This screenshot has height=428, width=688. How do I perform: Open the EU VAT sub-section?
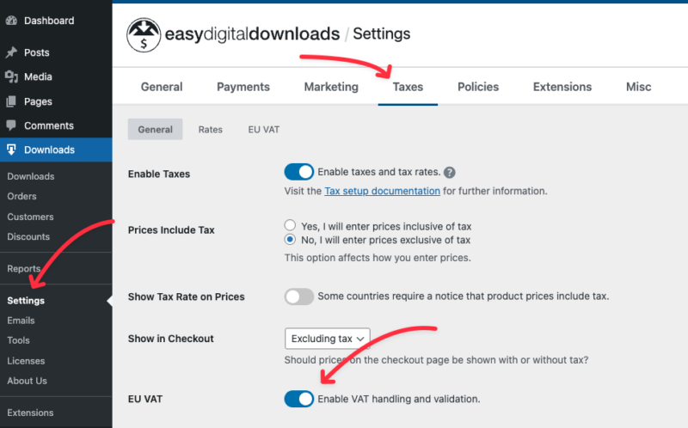coord(263,130)
